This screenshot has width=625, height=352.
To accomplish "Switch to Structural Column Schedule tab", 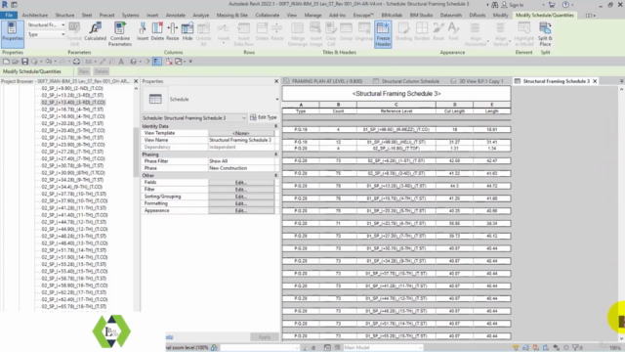I will click(406, 81).
